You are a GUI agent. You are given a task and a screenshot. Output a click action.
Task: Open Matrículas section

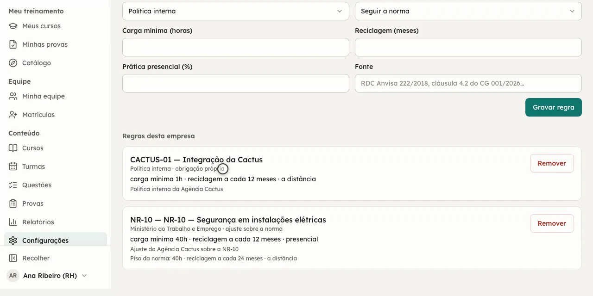55,115
